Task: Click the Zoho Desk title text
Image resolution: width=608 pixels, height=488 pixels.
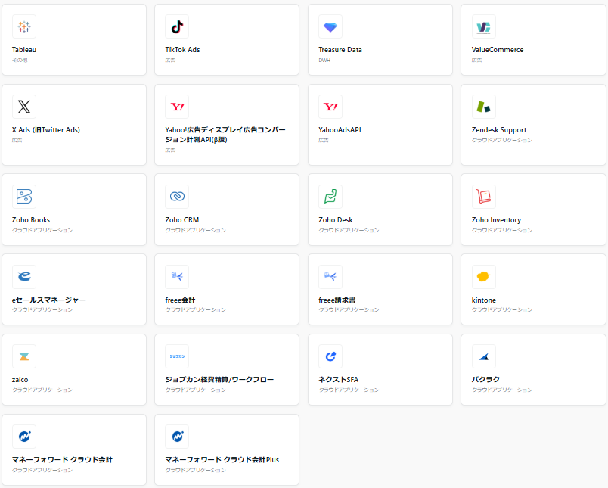Action: pos(336,220)
